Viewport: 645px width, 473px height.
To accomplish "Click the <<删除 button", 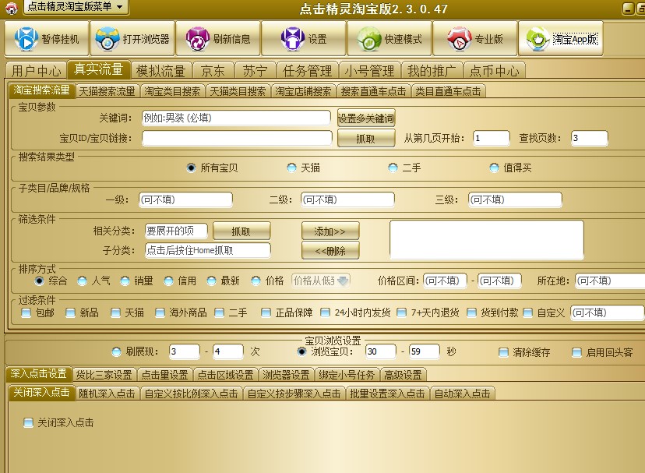I will [x=330, y=250].
